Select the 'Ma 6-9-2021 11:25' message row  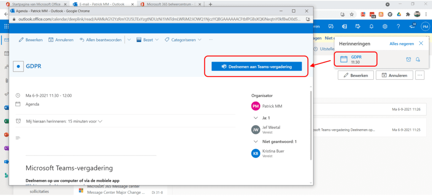370,130
